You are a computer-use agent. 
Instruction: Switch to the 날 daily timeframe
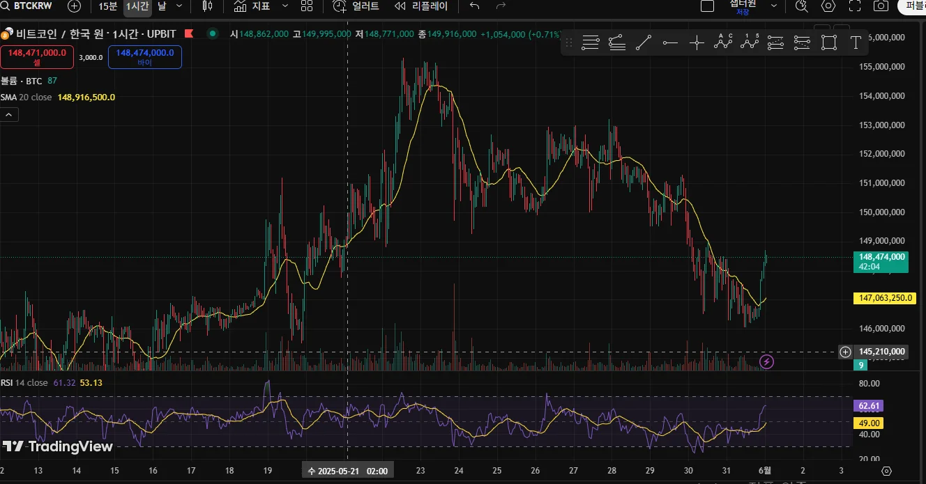(162, 6)
